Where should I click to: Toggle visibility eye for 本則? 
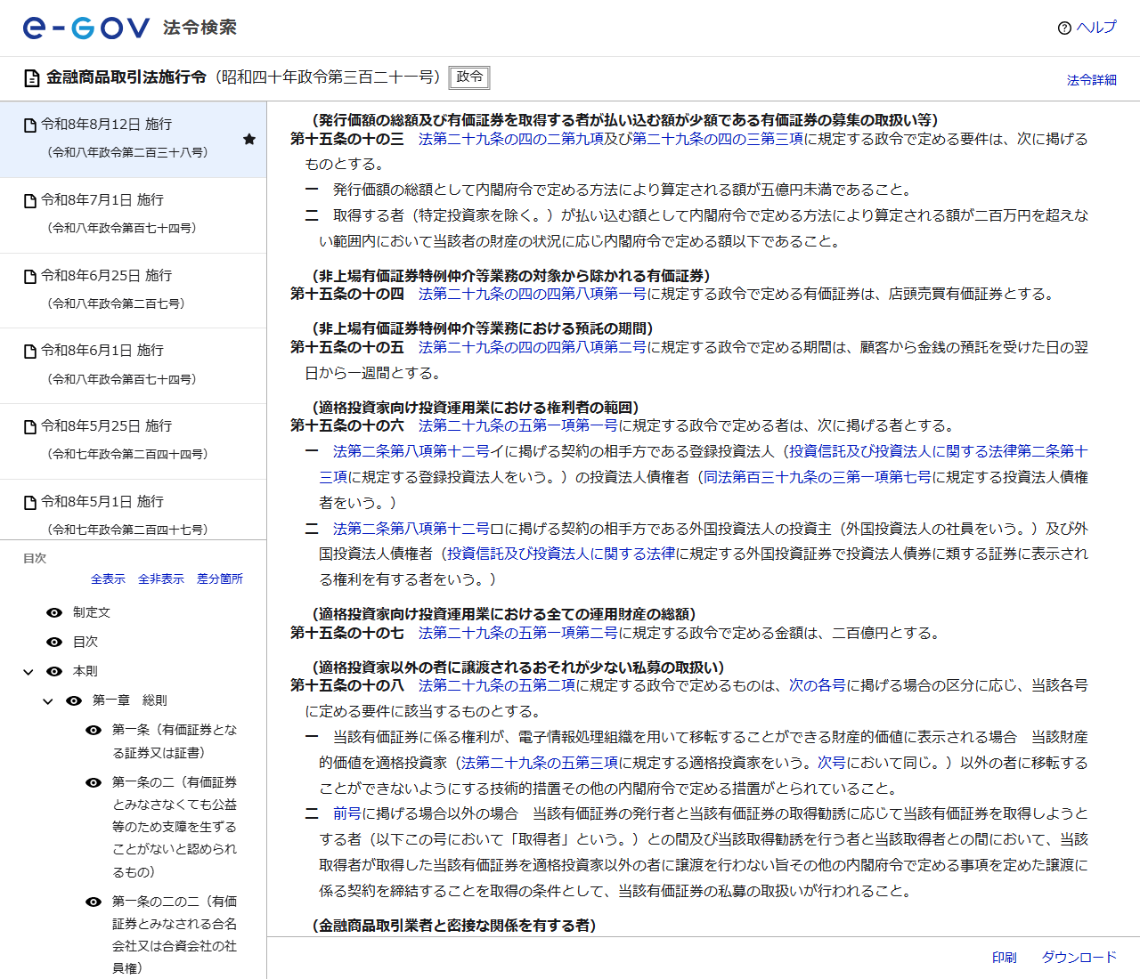tap(54, 671)
